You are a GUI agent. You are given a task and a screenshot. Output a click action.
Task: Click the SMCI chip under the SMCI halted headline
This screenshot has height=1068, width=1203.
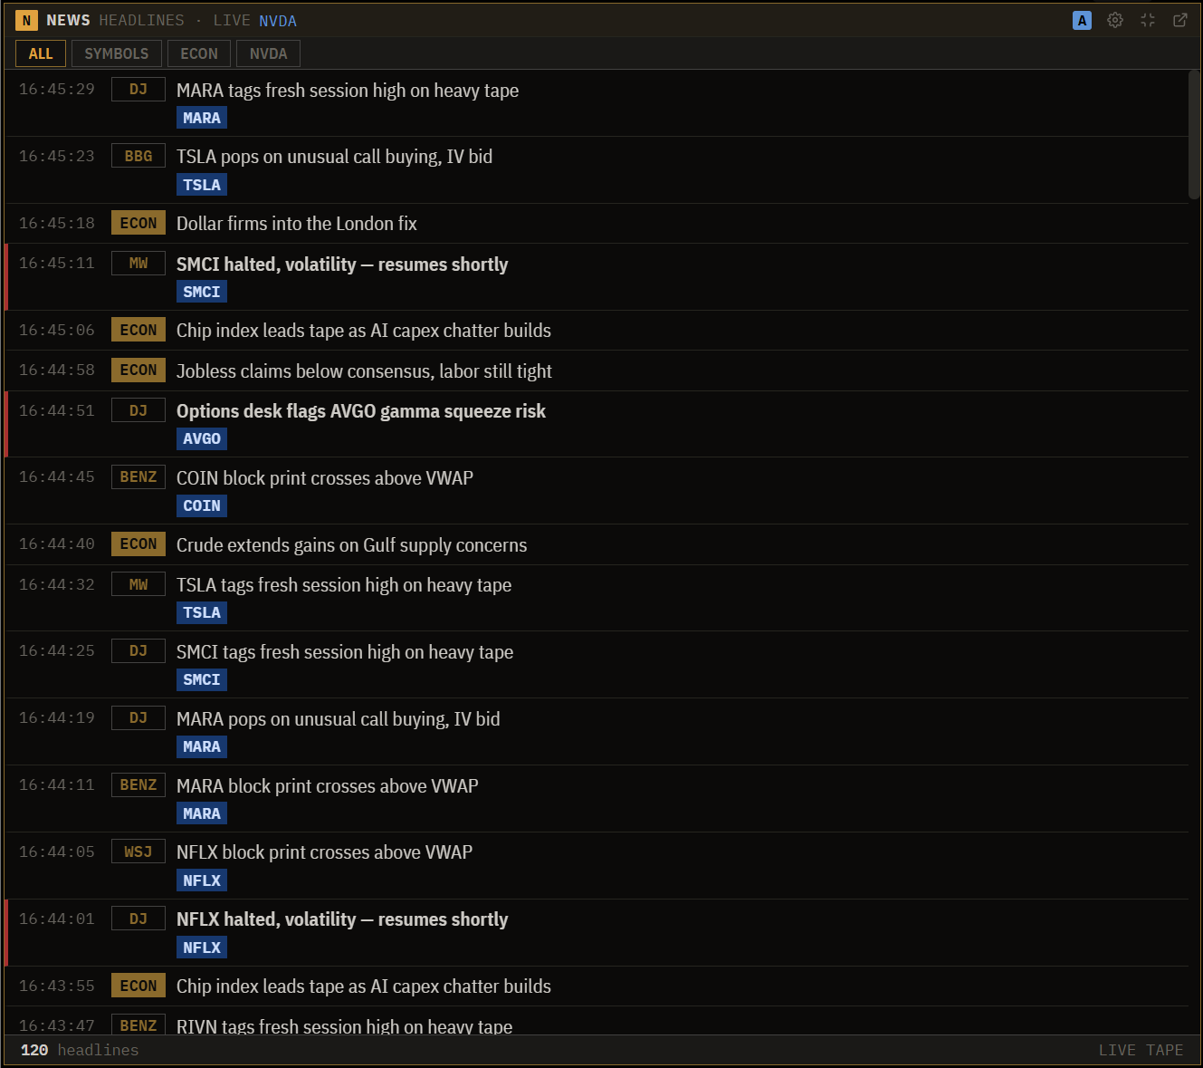tap(202, 292)
